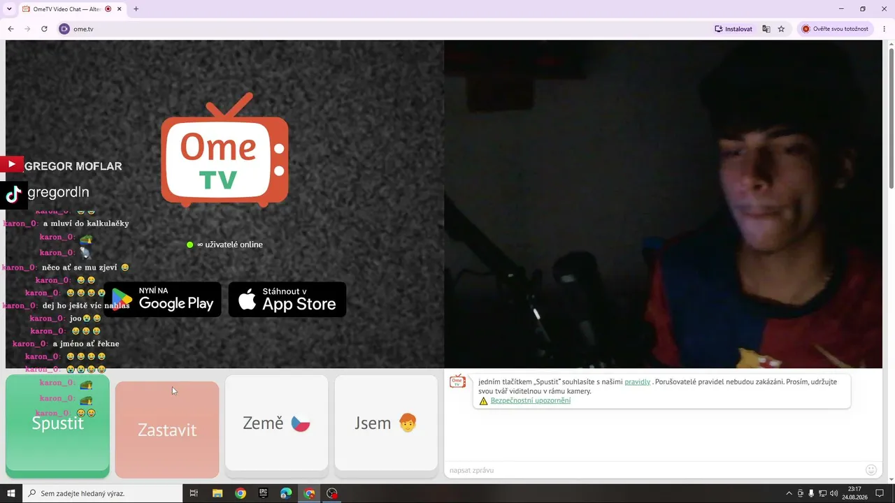Image resolution: width=895 pixels, height=503 pixels.
Task: Click the green Spustit start button
Action: point(57,426)
